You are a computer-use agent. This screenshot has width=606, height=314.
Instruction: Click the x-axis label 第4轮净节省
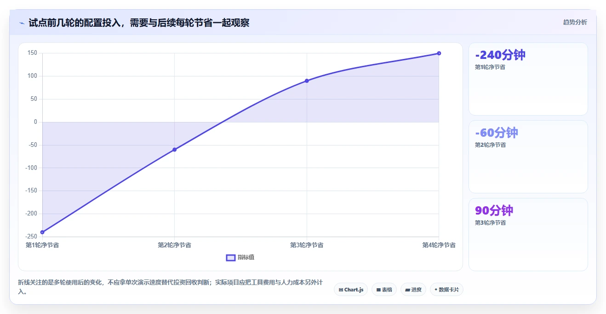pos(439,245)
